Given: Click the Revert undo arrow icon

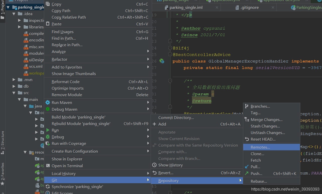Looking at the screenshot, I should click(x=154, y=173).
